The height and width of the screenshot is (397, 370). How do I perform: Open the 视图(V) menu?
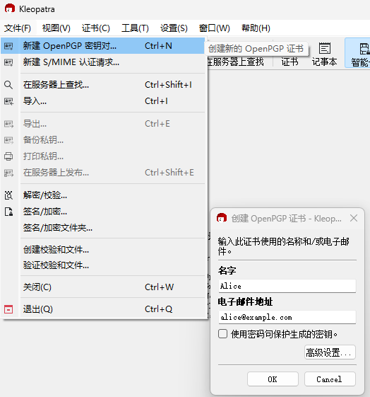[56, 28]
